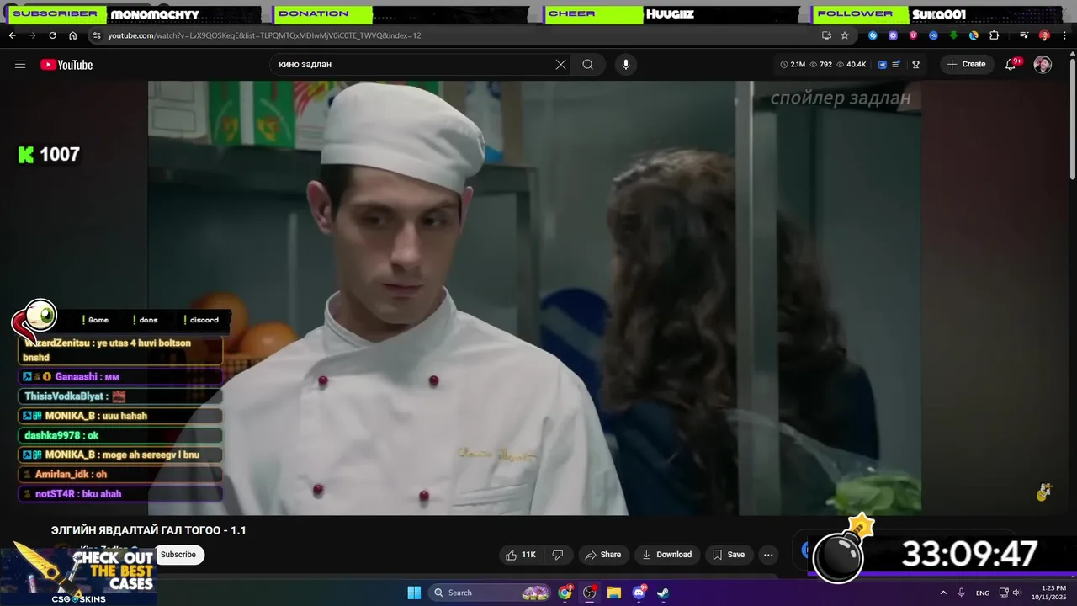The image size is (1077, 606).
Task: Click the address bar URL
Action: click(264, 35)
